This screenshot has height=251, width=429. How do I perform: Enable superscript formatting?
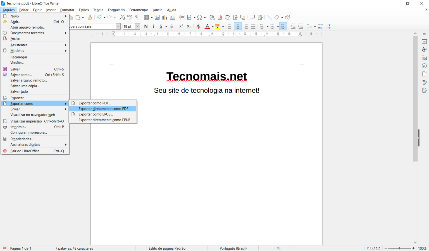pos(181,26)
